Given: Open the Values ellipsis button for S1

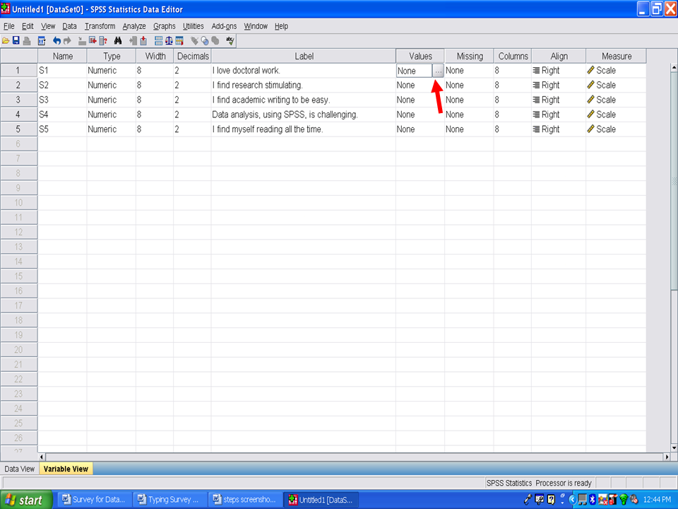Looking at the screenshot, I should pyautogui.click(x=438, y=71).
